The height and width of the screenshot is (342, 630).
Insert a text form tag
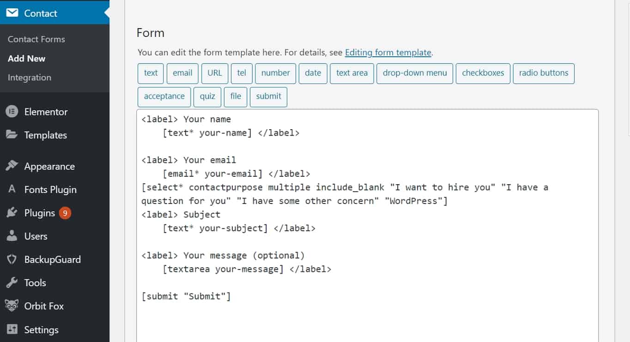151,73
